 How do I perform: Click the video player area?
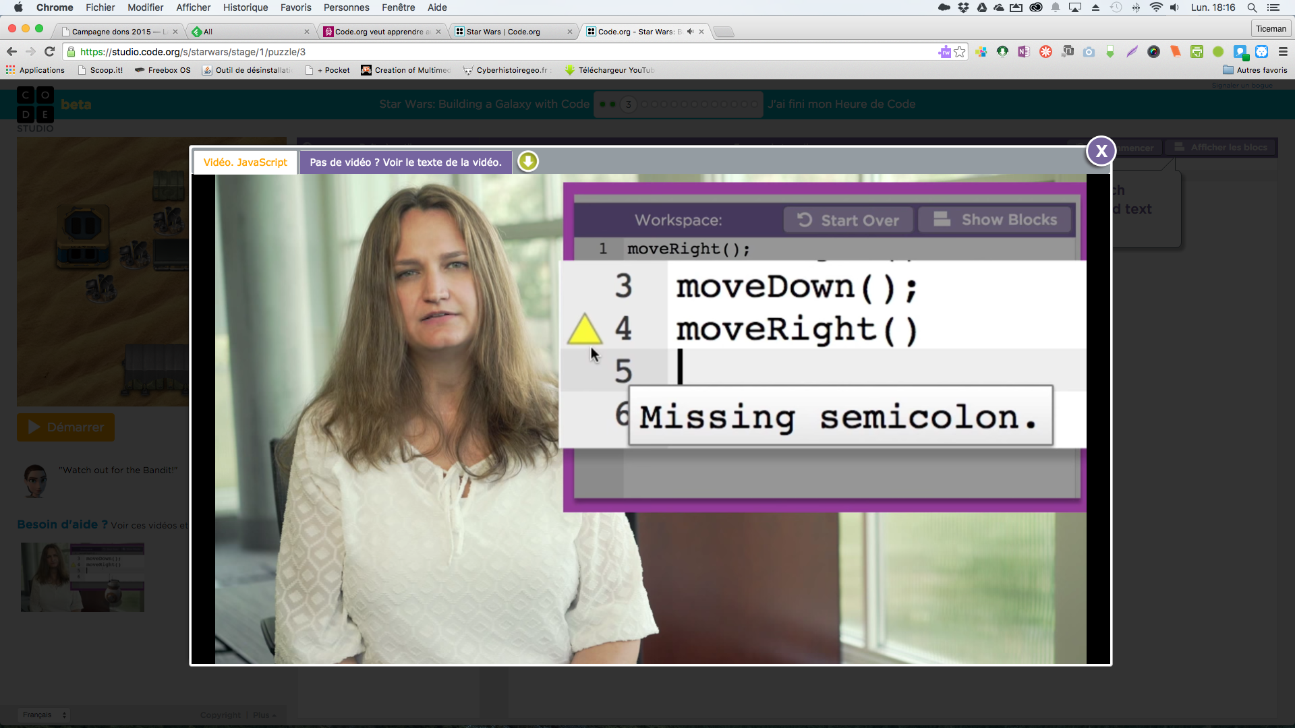tap(650, 419)
